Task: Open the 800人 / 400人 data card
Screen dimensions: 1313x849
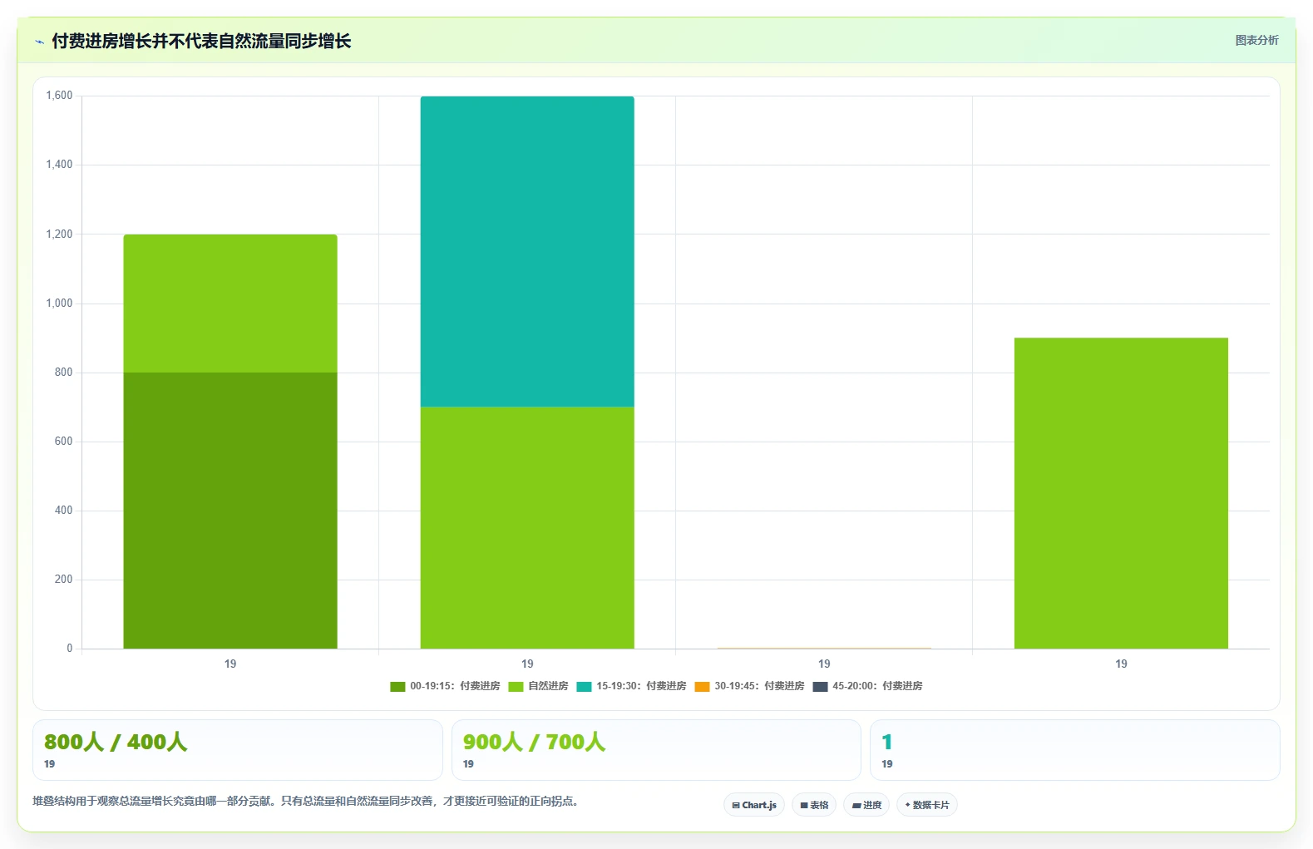Action: pos(238,750)
